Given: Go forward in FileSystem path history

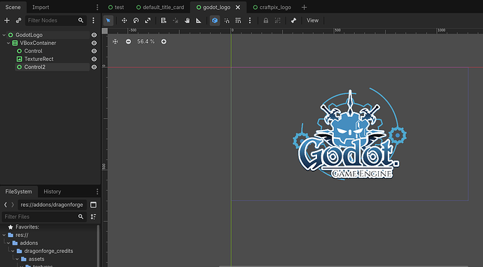Looking at the screenshot, I should click(13, 205).
